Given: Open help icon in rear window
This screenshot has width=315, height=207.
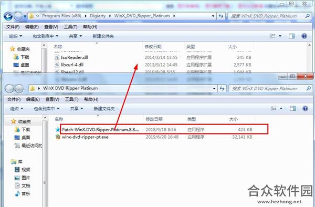Looking at the screenshot, I should tap(304, 36).
